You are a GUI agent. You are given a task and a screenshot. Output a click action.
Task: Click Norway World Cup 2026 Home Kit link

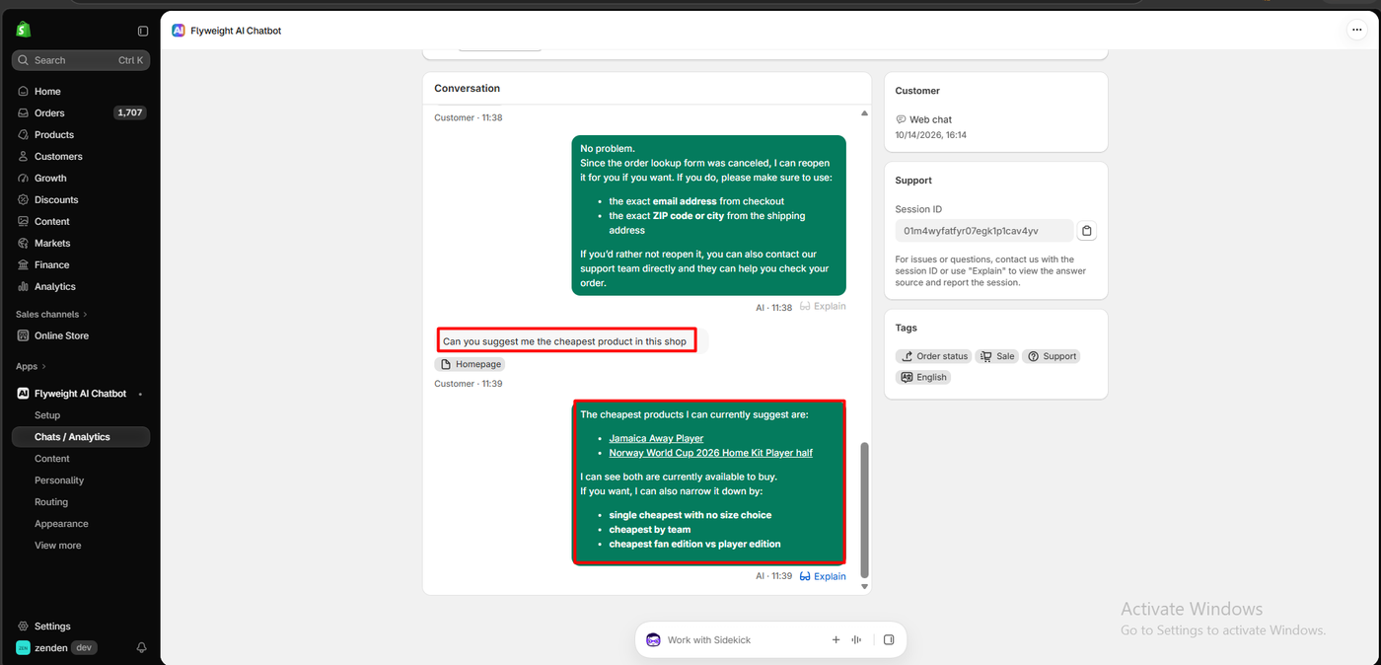710,453
